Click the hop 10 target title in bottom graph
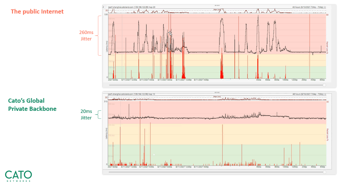The height and width of the screenshot is (185, 342). pyautogui.click(x=131, y=94)
